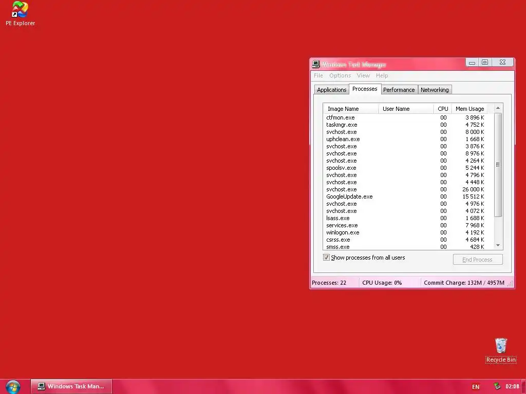
Task: Click the EN language indicator
Action: point(476,387)
